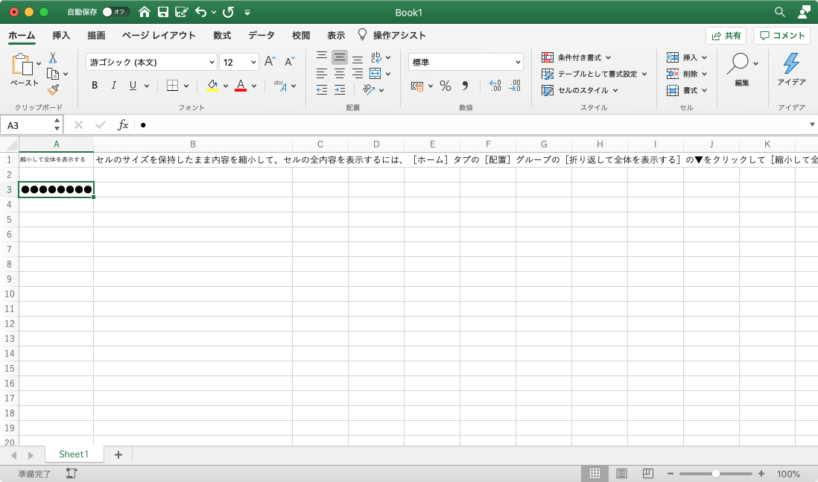Click the Undo arrow
818x482 pixels.
tap(201, 12)
